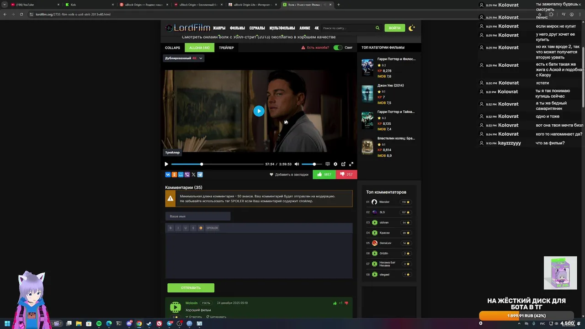
Task: Click the LordFilm logo
Action: [188, 28]
